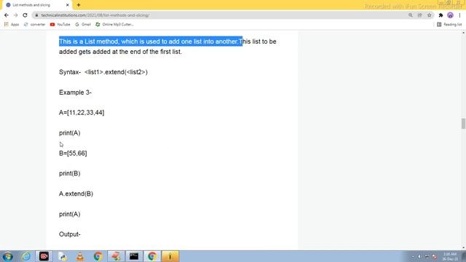Viewport: 466px width, 262px height.
Task: Open the network status tray icon
Action: pyautogui.click(x=427, y=256)
